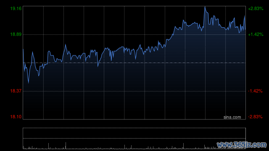Click the +2.83% percentage label

pyautogui.click(x=256, y=8)
